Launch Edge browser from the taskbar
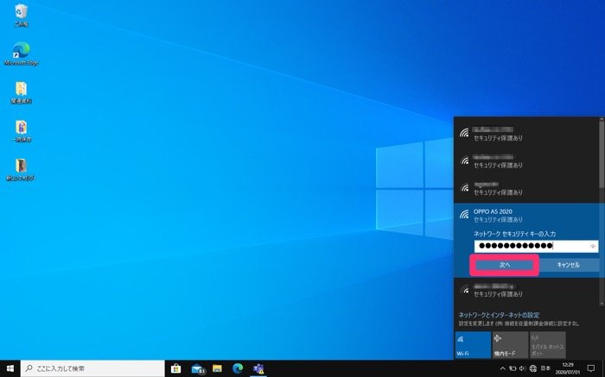605x377 pixels. [238, 368]
